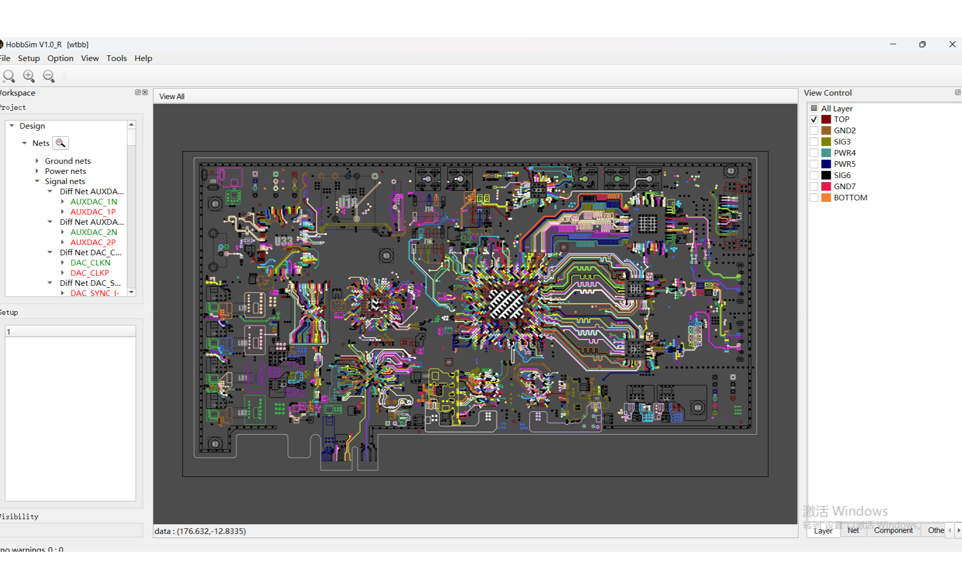This screenshot has height=566, width=962.
Task: Select the DAC_CLKN net
Action: (91, 262)
